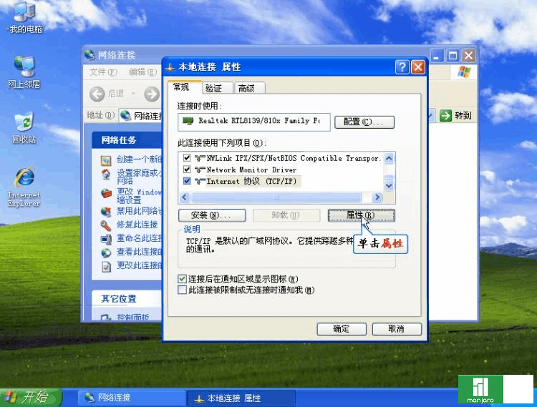Click the protocol list scroll up arrow
537x407 pixels.
click(x=389, y=158)
